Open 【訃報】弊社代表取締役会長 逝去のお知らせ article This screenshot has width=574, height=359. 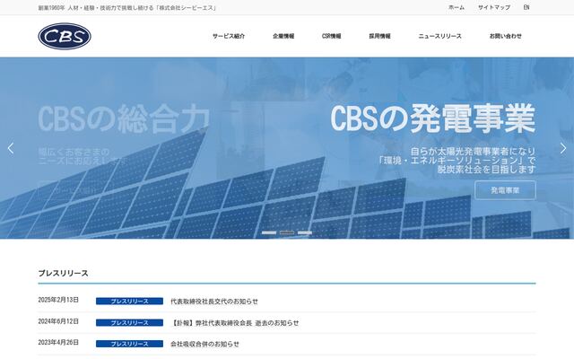click(x=235, y=323)
